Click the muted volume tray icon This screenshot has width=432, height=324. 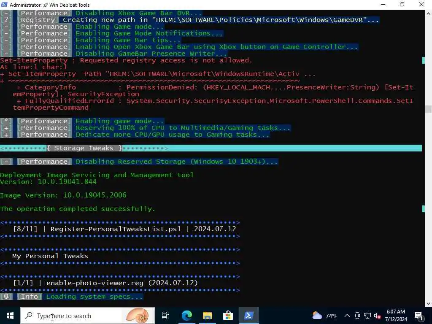pyautogui.click(x=378, y=316)
